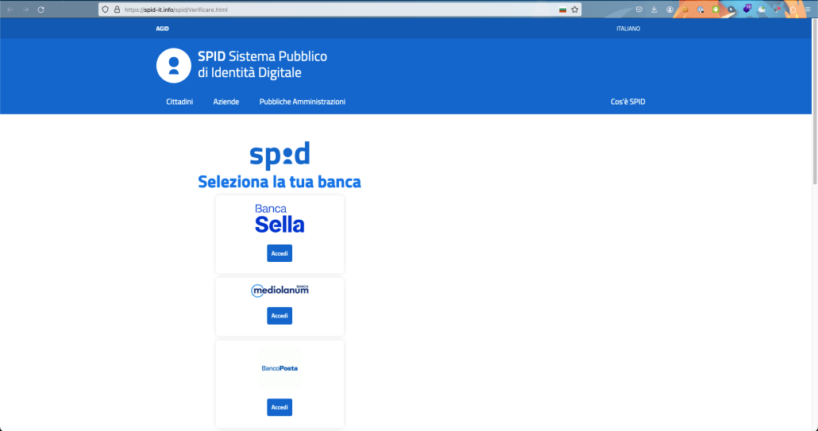Open the Aziende navigation item

226,102
